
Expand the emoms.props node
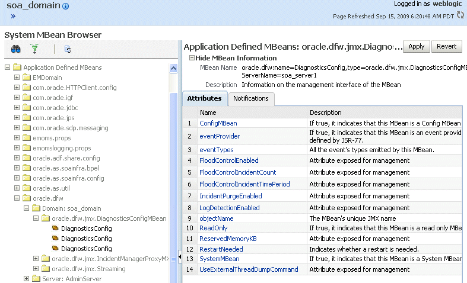[17, 138]
